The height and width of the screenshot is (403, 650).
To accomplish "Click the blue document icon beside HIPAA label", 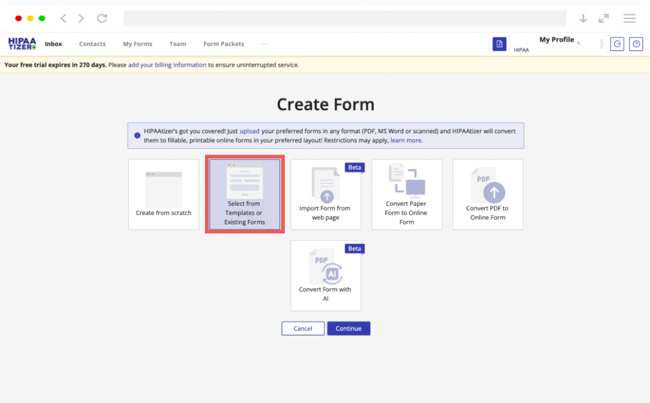I will pyautogui.click(x=500, y=44).
